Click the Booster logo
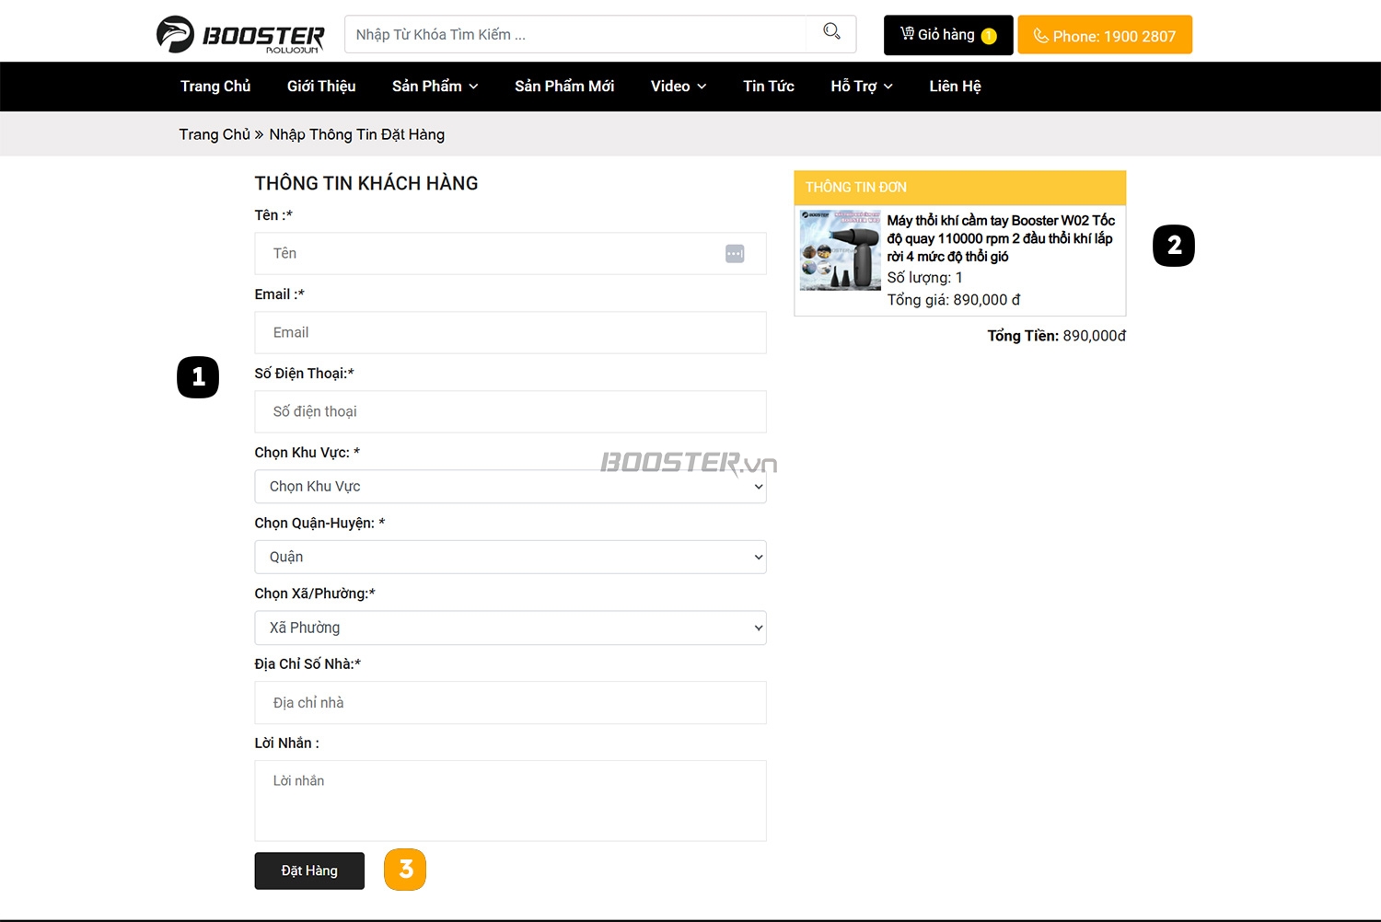Screen dimensions: 1381x922 tap(240, 35)
